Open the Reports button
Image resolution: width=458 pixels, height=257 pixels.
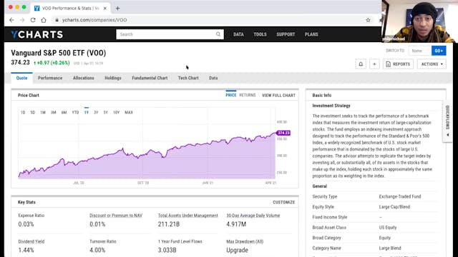[398, 64]
